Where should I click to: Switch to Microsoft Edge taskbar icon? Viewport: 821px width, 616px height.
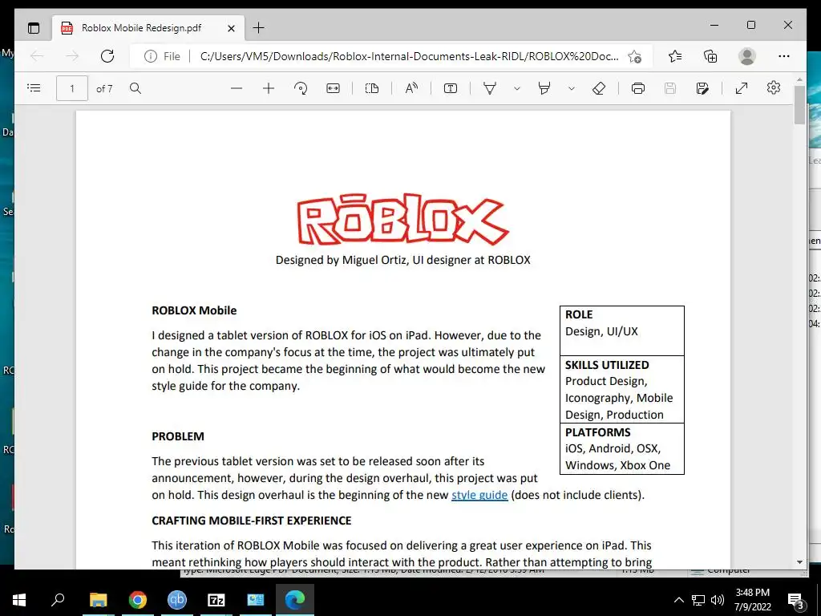point(295,600)
